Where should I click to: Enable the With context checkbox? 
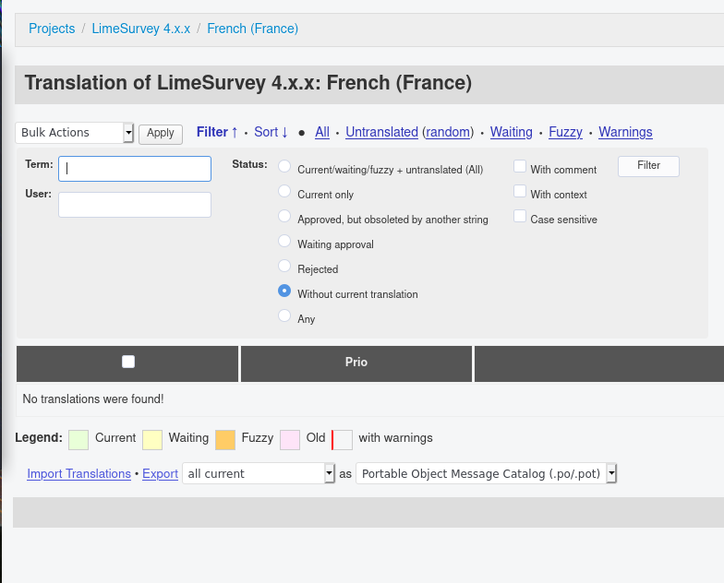pos(520,192)
